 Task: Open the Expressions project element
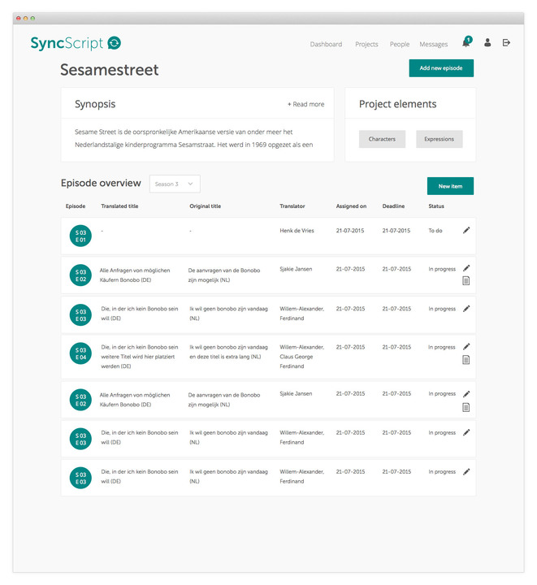tap(439, 139)
